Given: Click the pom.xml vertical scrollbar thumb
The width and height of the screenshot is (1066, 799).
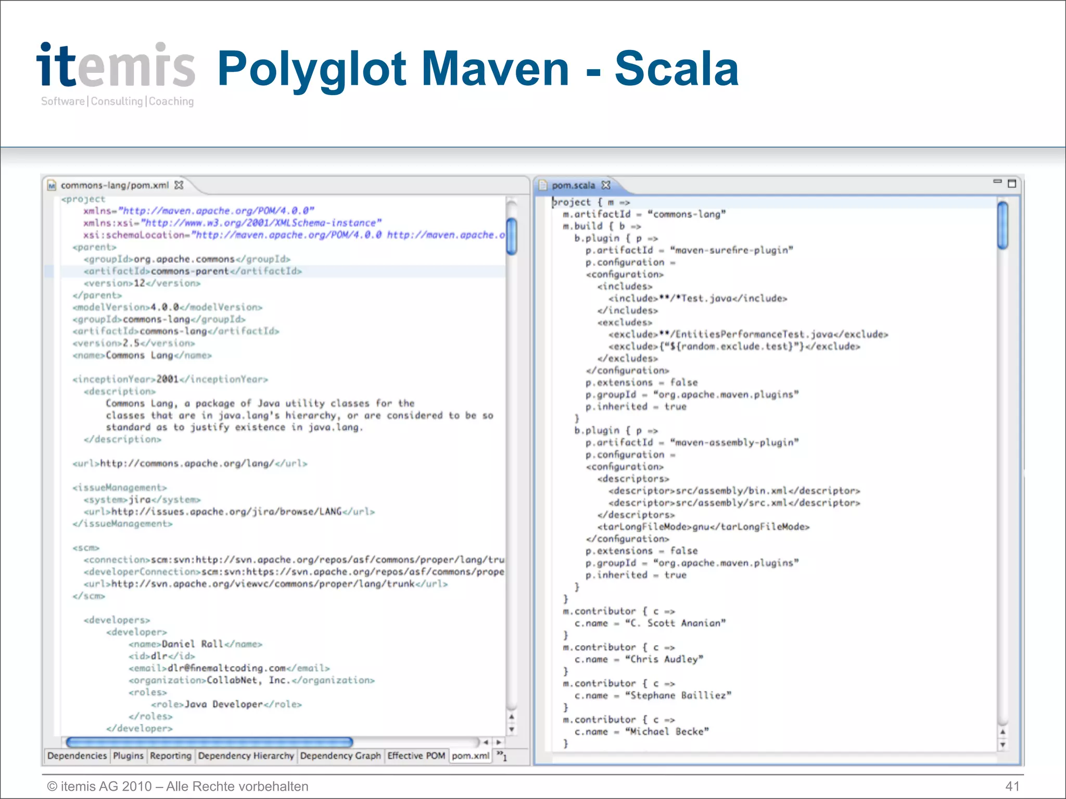Looking at the screenshot, I should (512, 237).
